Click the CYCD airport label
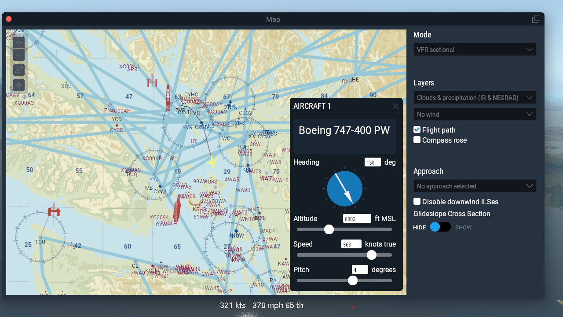Viewport: 563px width, 317px height. point(117,130)
